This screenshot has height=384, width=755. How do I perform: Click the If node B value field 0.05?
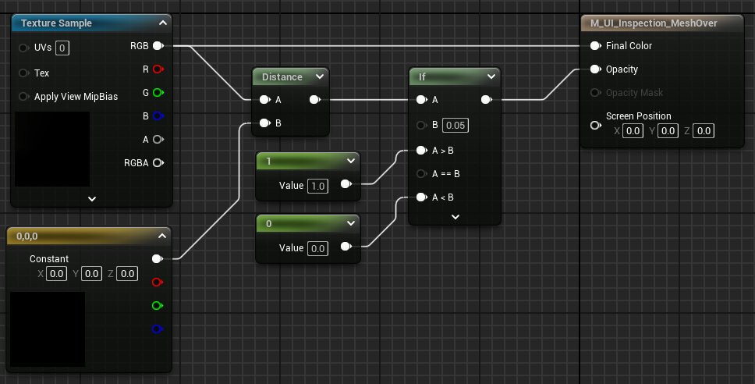(455, 126)
